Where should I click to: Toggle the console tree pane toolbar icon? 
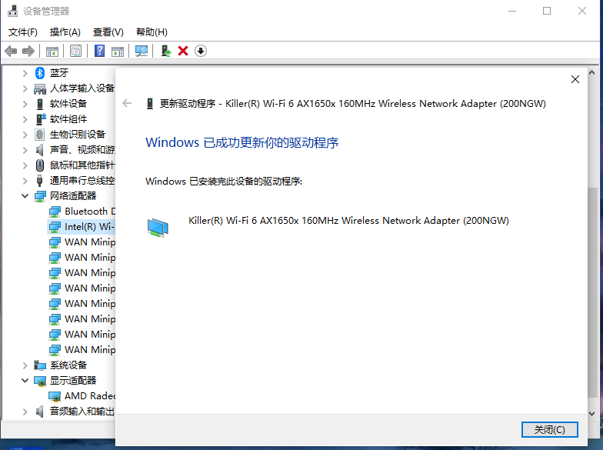[x=52, y=51]
